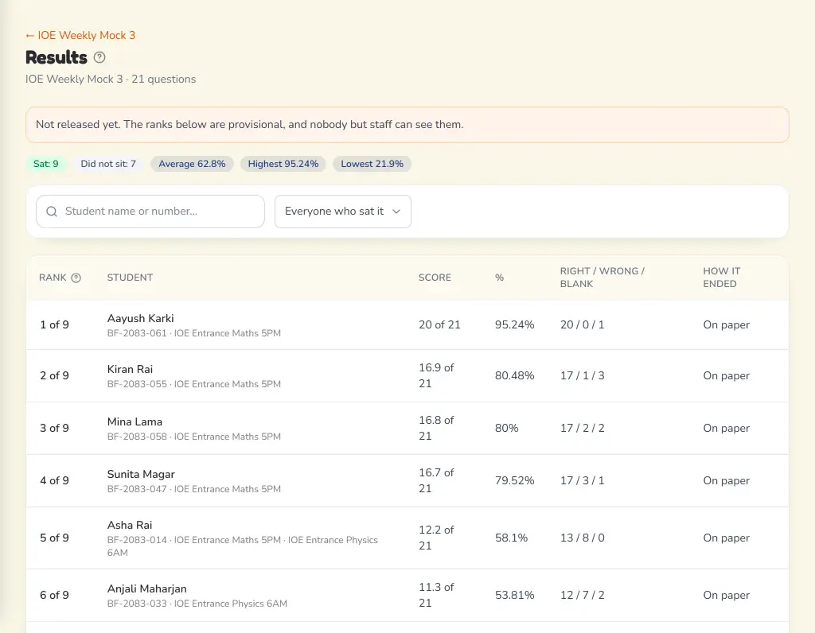Open the 'Everyone who sat it' filter dropdown
The height and width of the screenshot is (633, 815).
coord(342,212)
